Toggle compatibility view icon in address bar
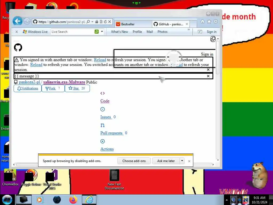 (101, 22)
